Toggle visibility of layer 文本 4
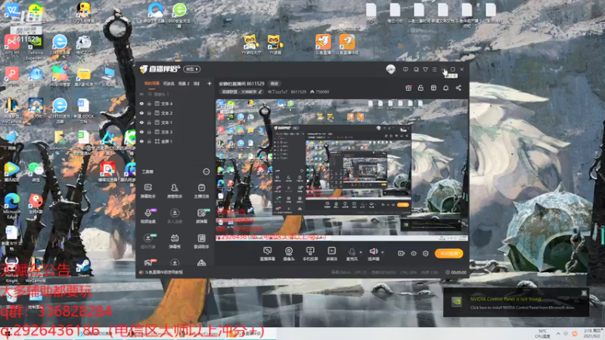605x340 pixels. 141,104
